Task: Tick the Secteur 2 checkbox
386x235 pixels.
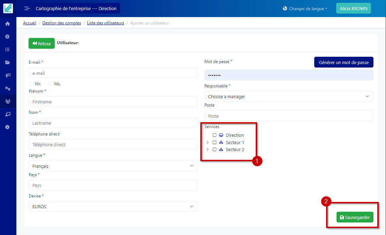Action: [215, 149]
